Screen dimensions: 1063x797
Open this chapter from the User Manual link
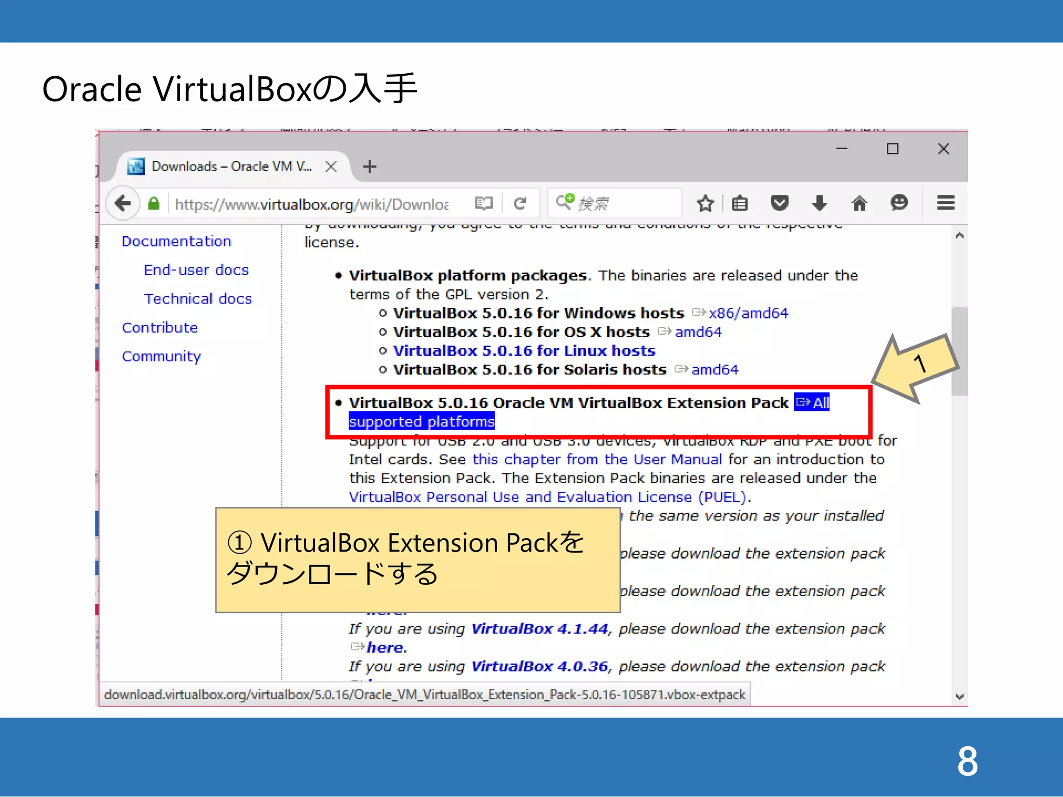(x=597, y=459)
